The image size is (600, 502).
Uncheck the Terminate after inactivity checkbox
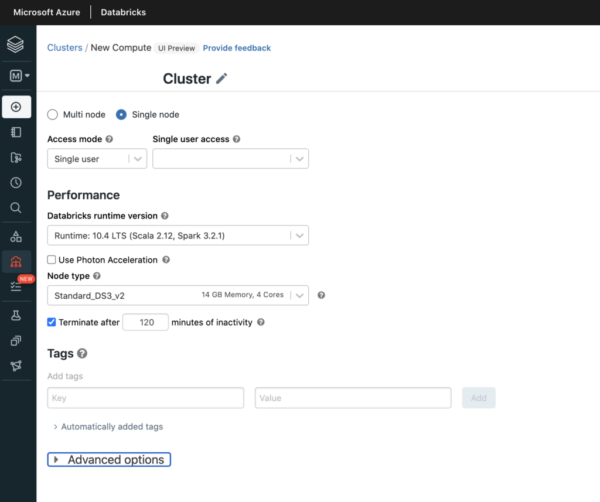[52, 322]
